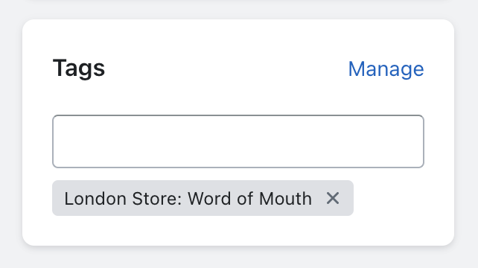Open the Manage tags link
Image resolution: width=478 pixels, height=268 pixels.
pos(386,69)
